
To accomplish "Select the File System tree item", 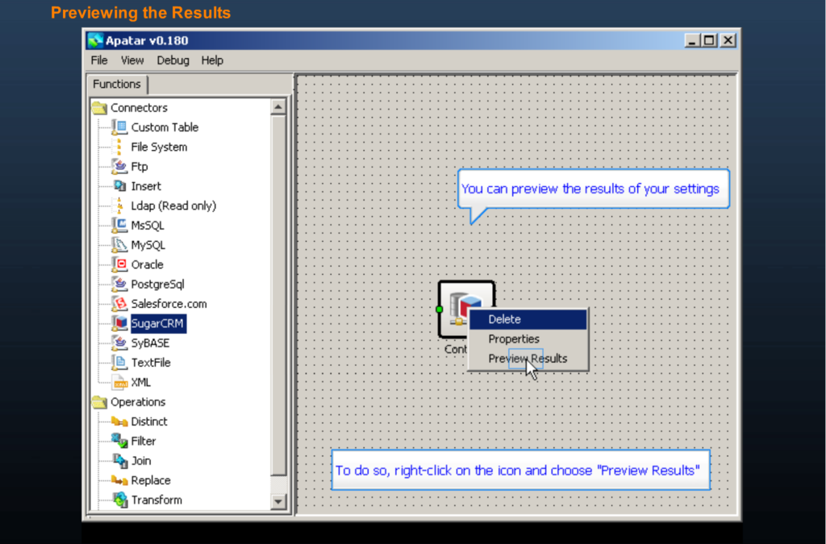I will pyautogui.click(x=159, y=147).
